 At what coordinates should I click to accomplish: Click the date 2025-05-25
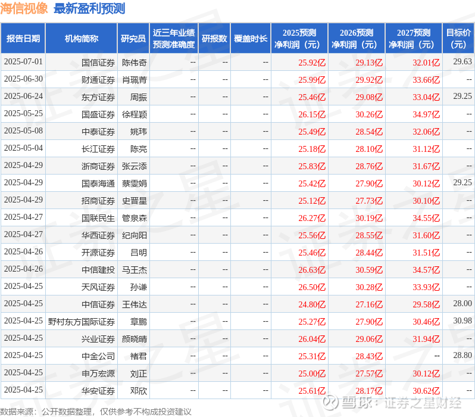(x=23, y=114)
